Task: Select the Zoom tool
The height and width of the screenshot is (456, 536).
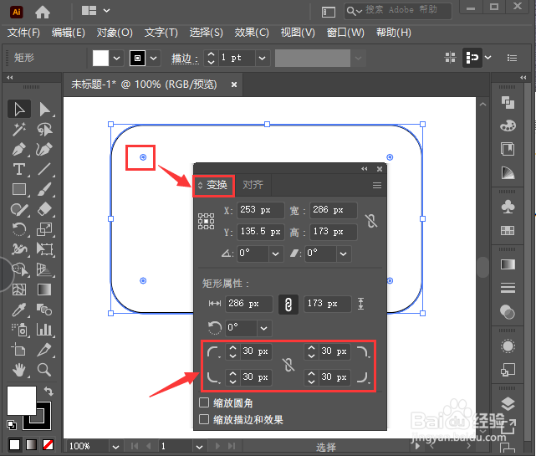Action: point(45,370)
